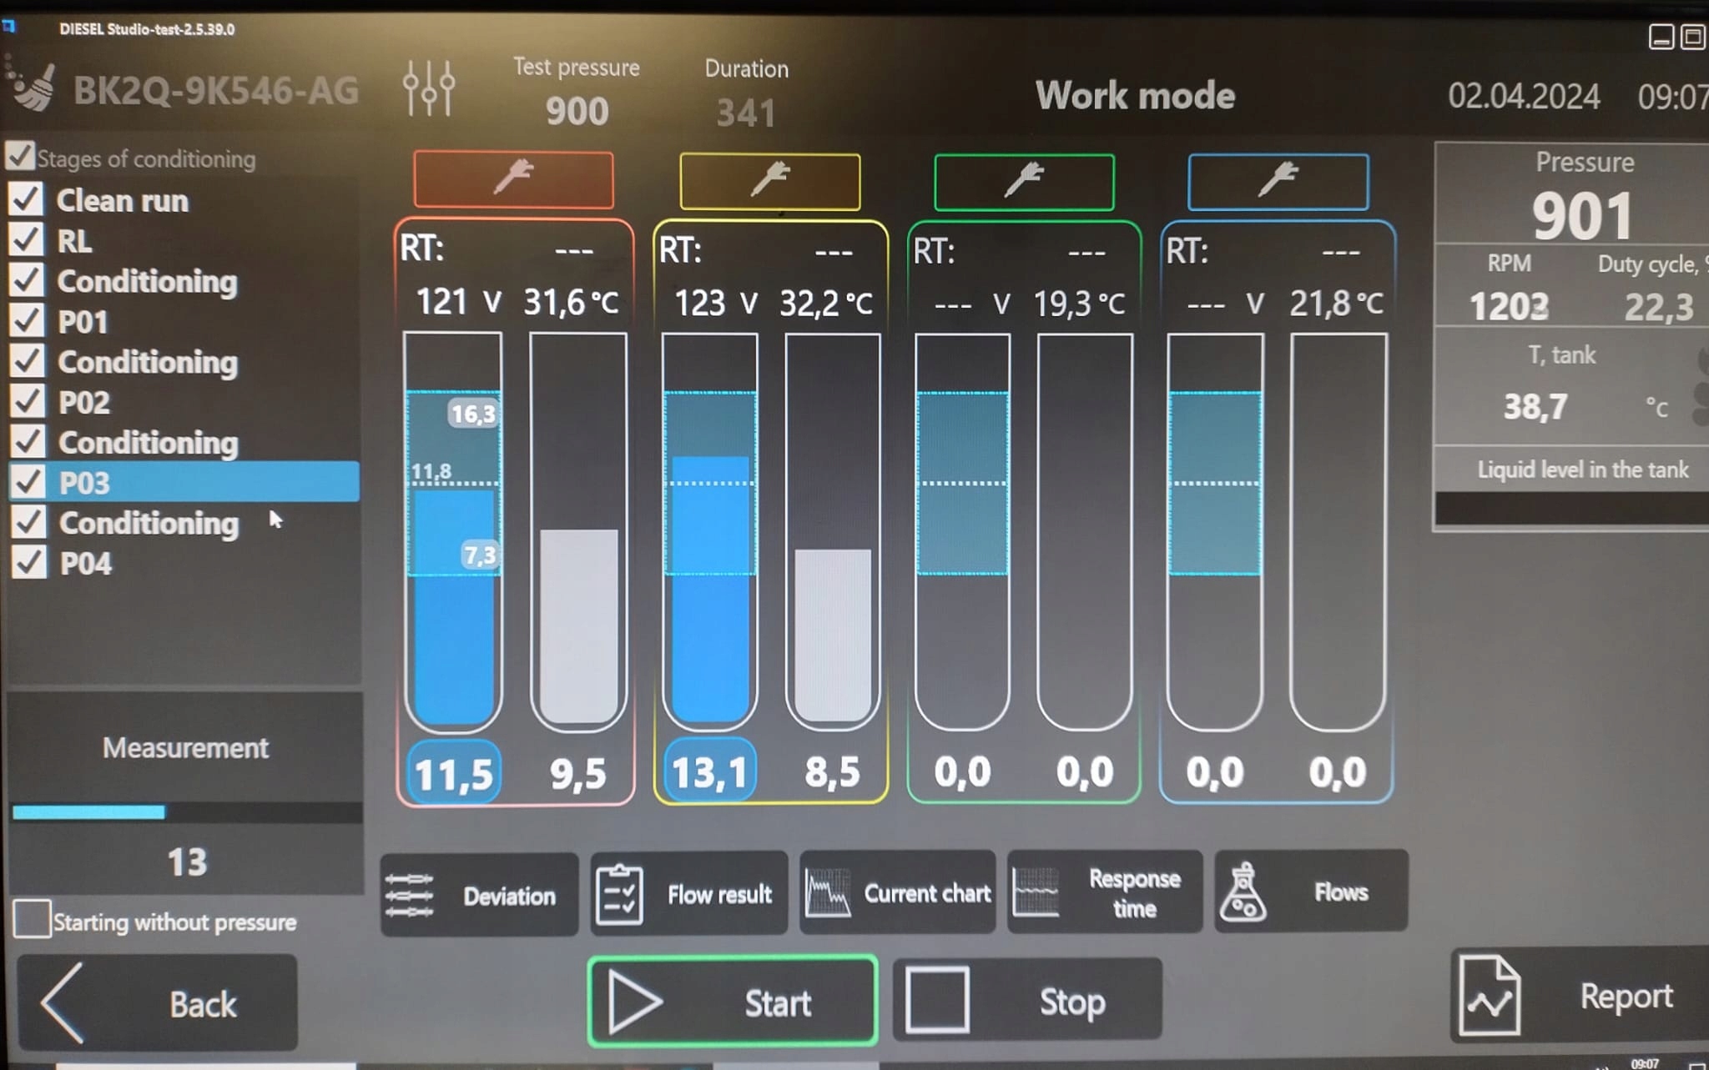Go Back to previous screen

tap(157, 1002)
